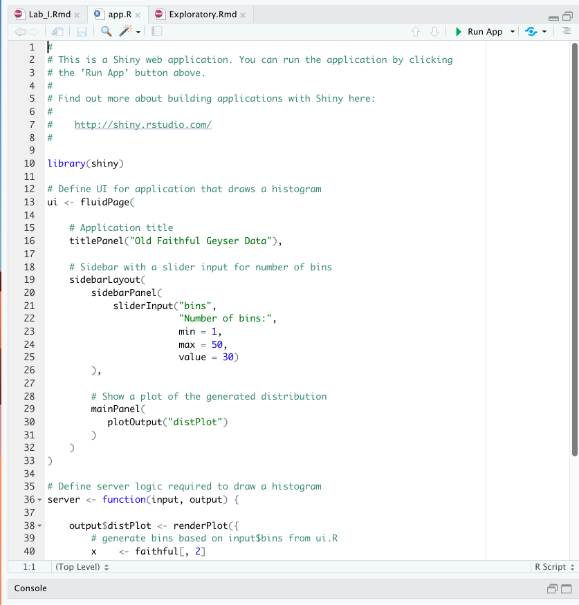Click the "Number of bins:" string
Screen dimensions: 579x605
click(225, 318)
